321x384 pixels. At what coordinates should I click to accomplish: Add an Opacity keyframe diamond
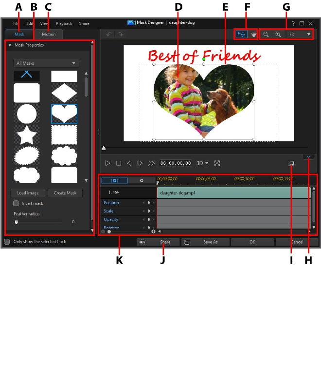149,219
